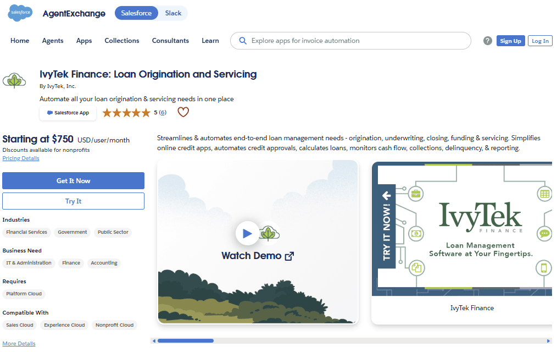Click the Try It button
Screen dimensions: 557x352
coord(73,201)
